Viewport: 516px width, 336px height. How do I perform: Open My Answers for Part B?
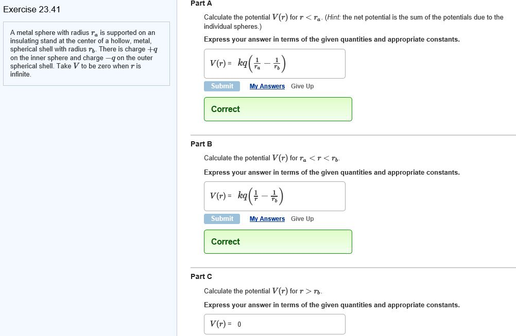[267, 218]
